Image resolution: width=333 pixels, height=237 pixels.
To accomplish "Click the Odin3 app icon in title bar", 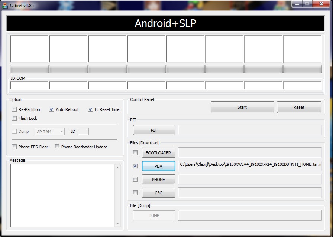I will coord(5,6).
